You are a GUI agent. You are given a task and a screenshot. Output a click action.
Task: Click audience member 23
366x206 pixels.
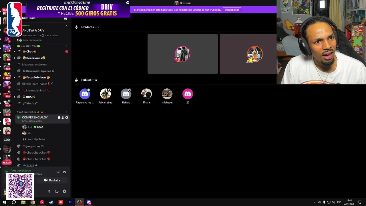coord(188,96)
